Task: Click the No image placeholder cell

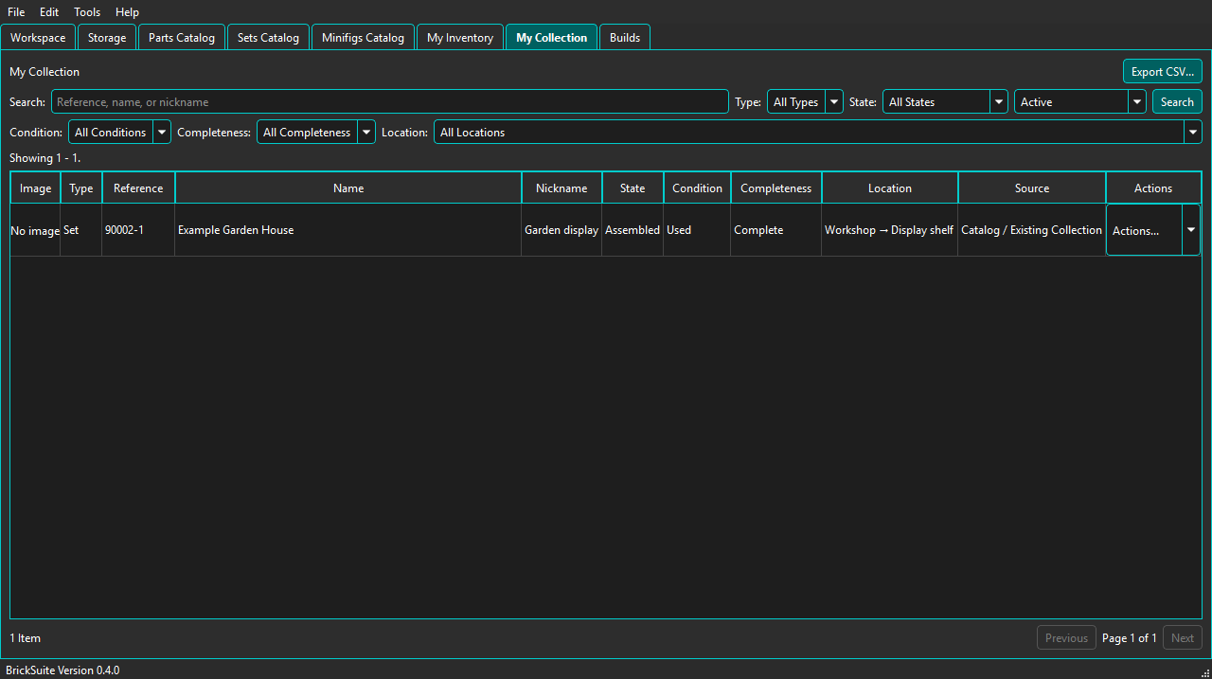Action: pyautogui.click(x=35, y=230)
